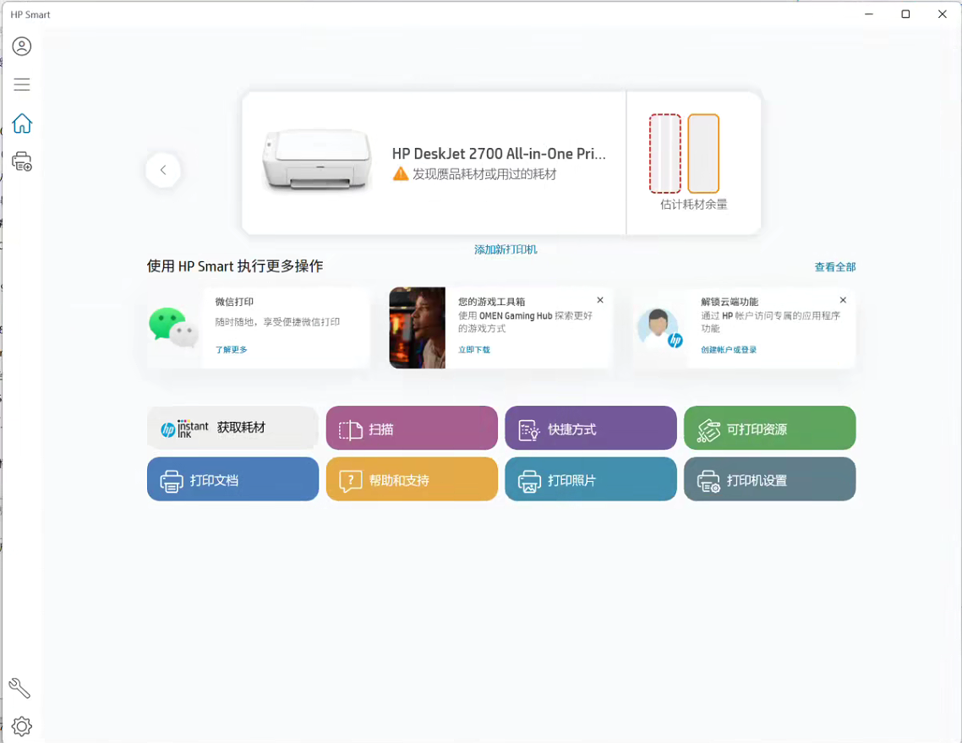
Task: Click the color cartridge level indicator
Action: pos(665,153)
